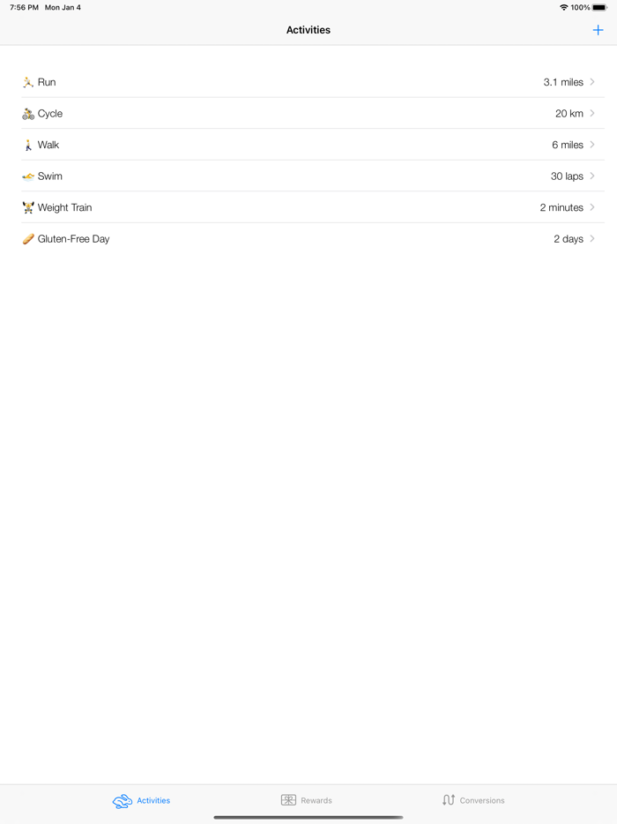Tap the Activities tab cloud icon
The width and height of the screenshot is (617, 824).
pos(123,800)
